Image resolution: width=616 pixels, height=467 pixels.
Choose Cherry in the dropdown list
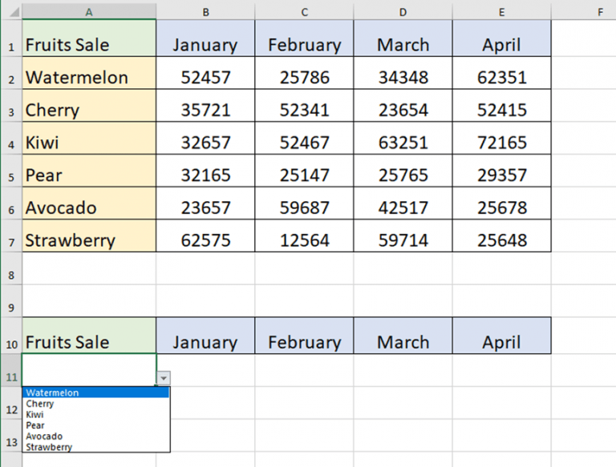96,404
